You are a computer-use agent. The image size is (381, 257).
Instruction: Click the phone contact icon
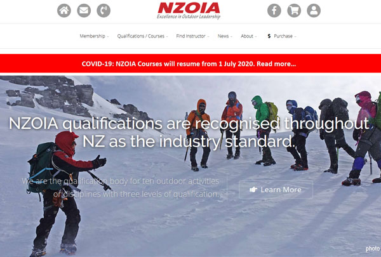[x=104, y=10]
